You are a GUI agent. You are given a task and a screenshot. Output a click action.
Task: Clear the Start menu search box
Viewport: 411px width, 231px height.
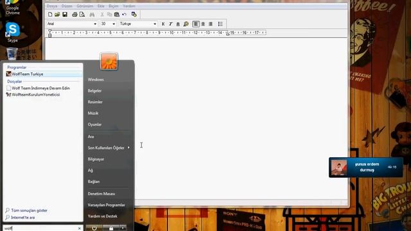pos(80,228)
